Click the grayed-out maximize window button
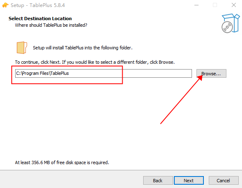Image resolution: width=242 pixels, height=188 pixels. click(215, 5)
